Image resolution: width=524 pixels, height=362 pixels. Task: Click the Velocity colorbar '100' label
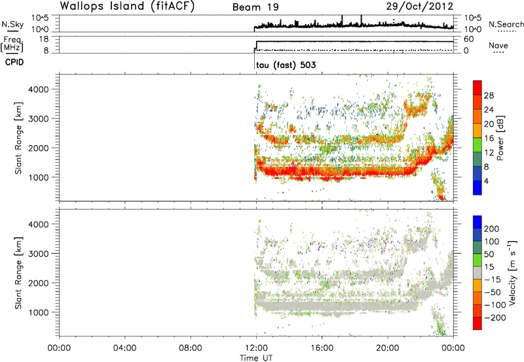coord(492,241)
